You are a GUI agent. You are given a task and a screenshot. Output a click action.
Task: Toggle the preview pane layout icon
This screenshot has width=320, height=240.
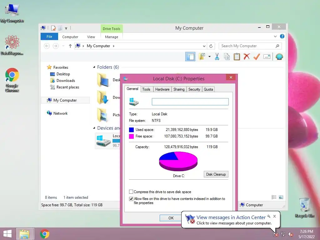point(190,57)
